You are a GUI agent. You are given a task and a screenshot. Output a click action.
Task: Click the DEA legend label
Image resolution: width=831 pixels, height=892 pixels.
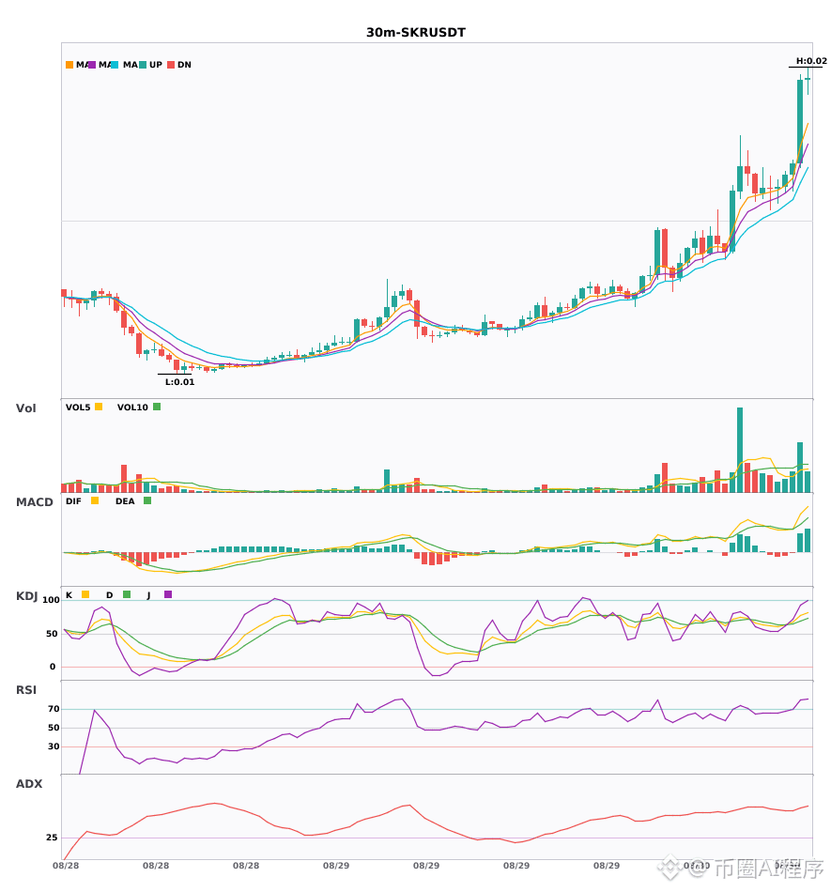point(125,501)
